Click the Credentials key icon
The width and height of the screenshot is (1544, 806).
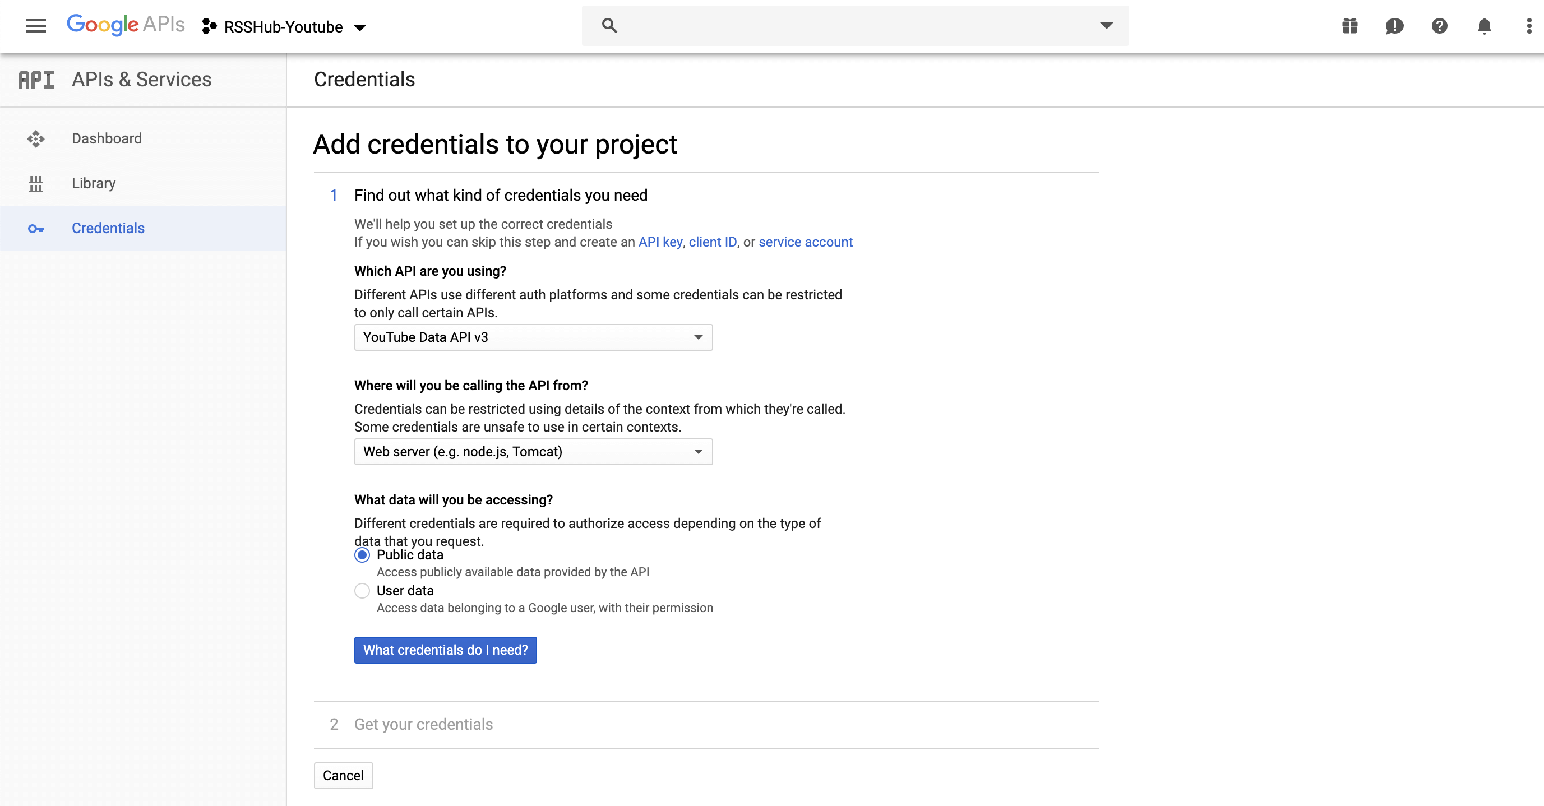pos(36,229)
